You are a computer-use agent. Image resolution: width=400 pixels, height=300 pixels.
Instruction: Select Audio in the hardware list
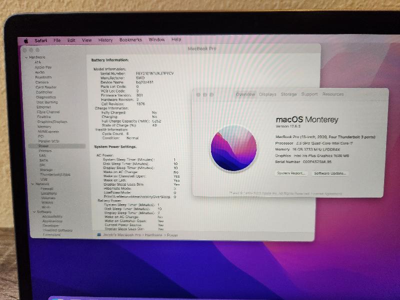40,72
